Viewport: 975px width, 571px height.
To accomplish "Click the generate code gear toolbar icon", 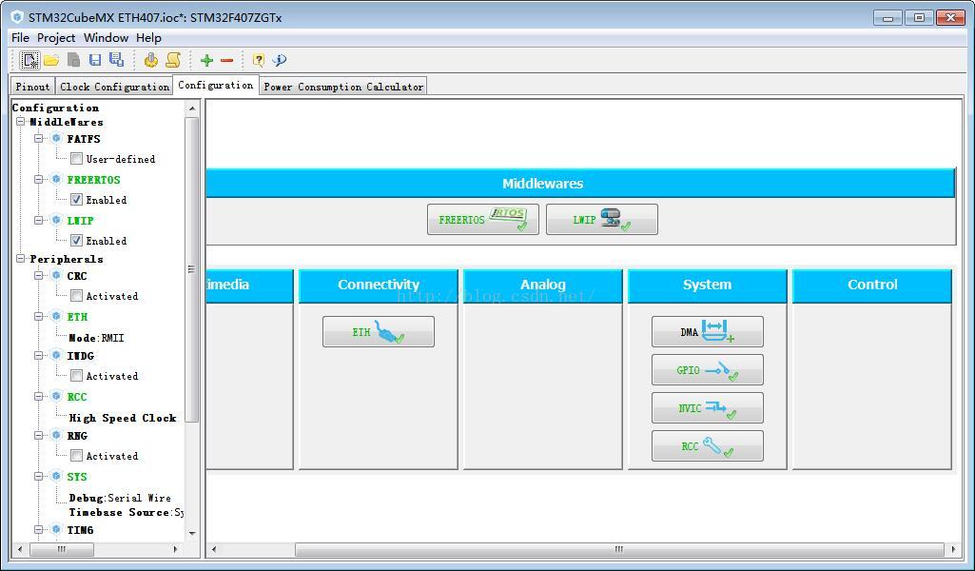I will (151, 59).
